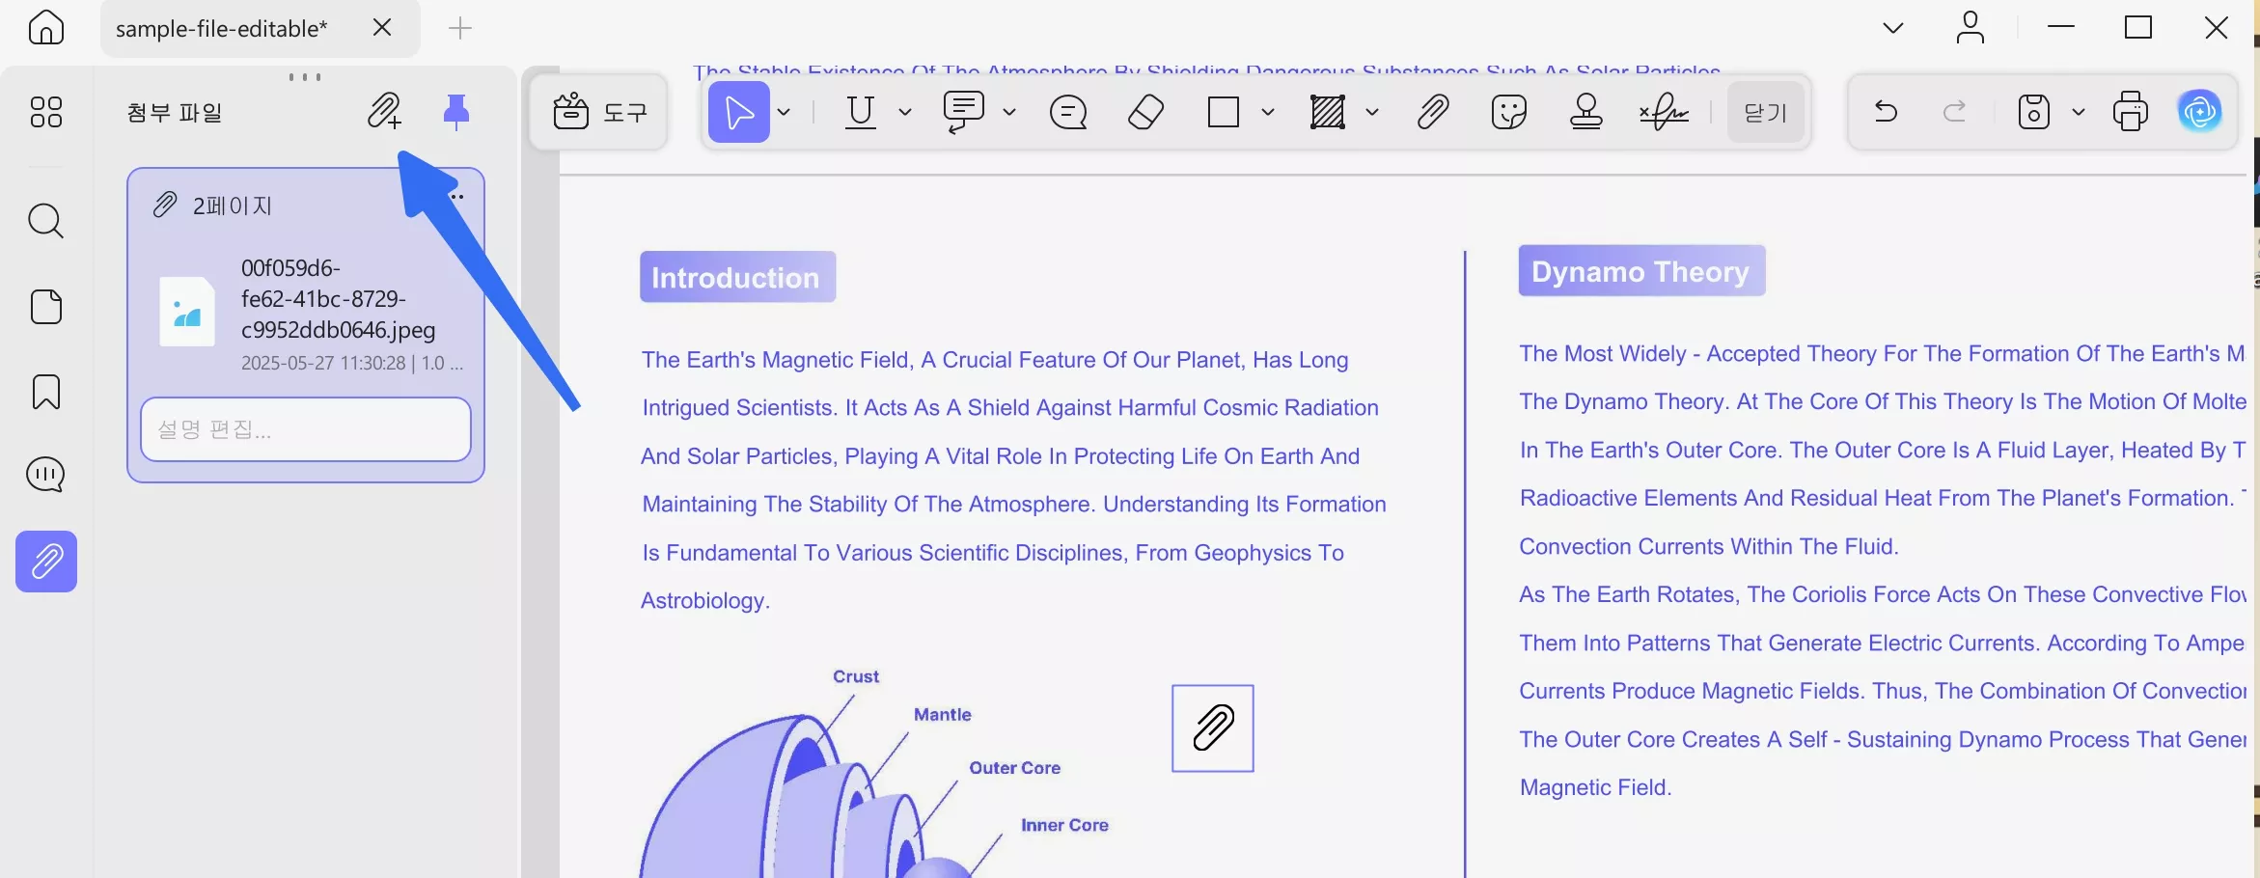Select the hatched area fill tool
The width and height of the screenshot is (2260, 878).
pyautogui.click(x=1328, y=112)
